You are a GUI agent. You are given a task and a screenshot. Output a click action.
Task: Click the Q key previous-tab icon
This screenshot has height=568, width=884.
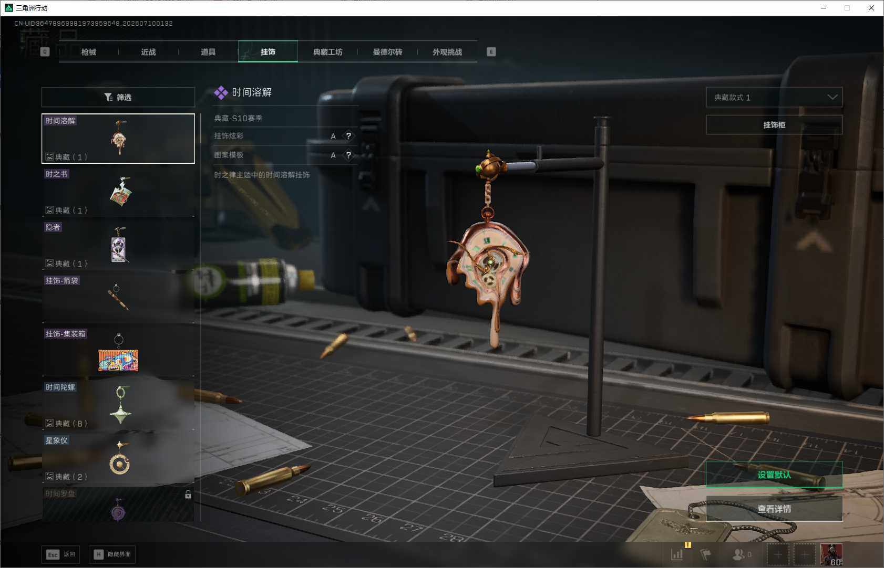[x=45, y=51]
